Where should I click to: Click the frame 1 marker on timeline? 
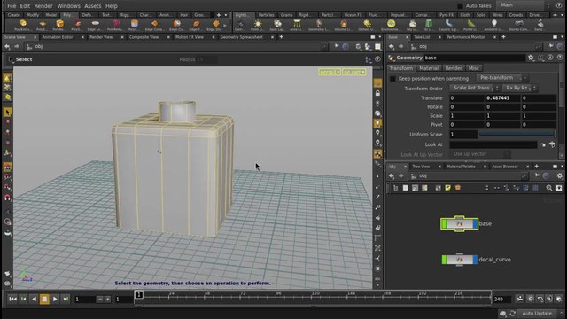pyautogui.click(x=139, y=294)
